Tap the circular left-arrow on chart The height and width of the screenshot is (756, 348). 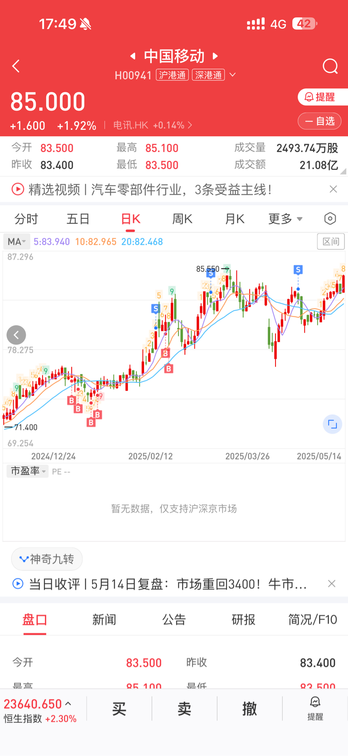pyautogui.click(x=16, y=335)
